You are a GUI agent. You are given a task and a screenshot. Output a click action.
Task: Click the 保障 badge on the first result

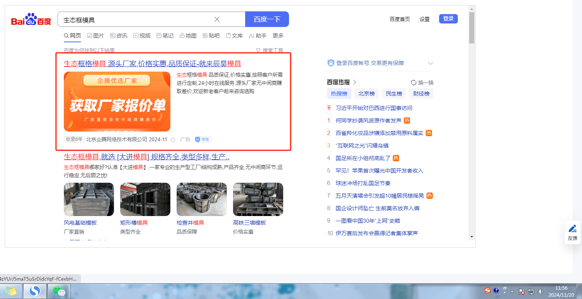tap(203, 139)
